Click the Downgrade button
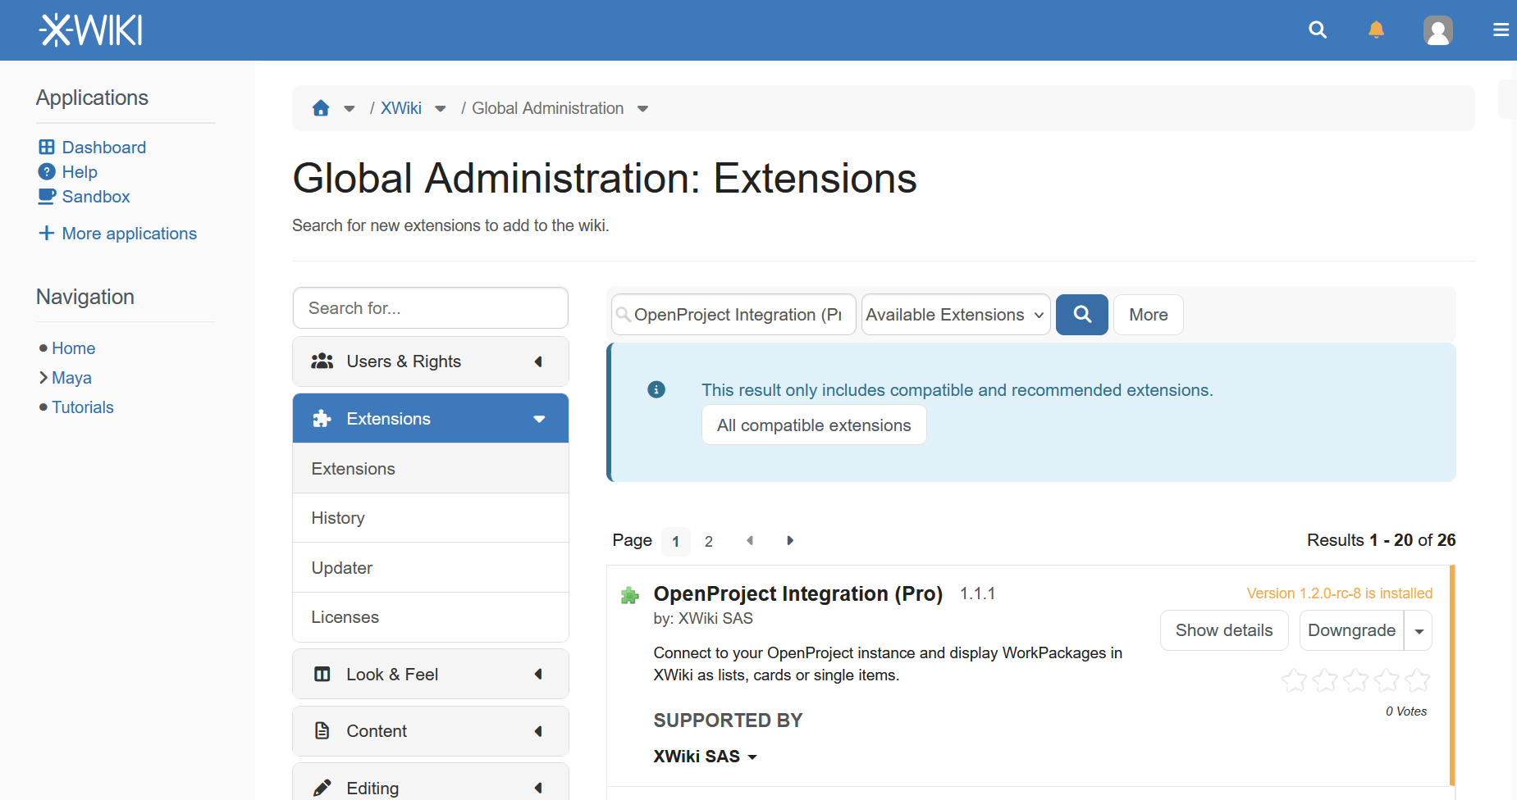The width and height of the screenshot is (1517, 800). pyautogui.click(x=1351, y=630)
